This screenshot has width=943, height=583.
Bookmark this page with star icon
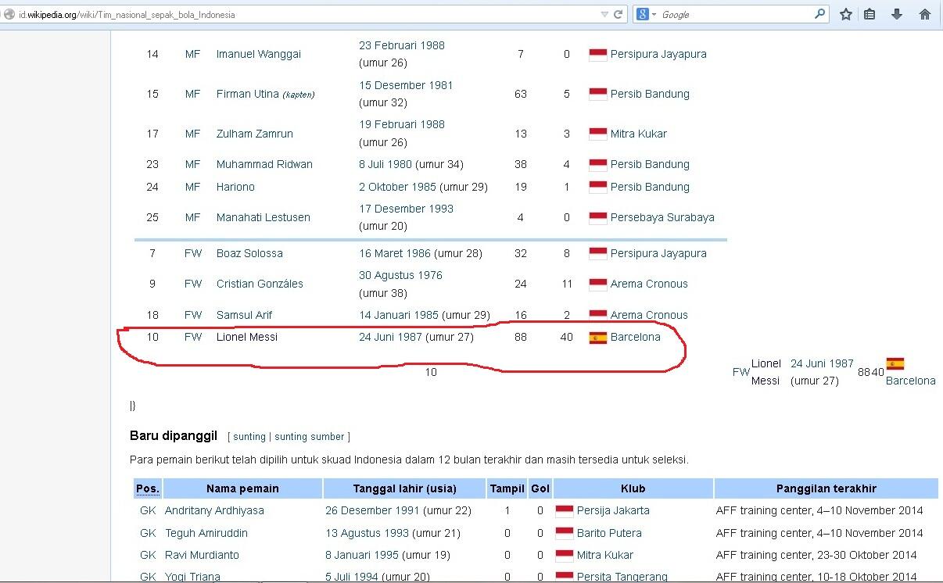pyautogui.click(x=845, y=14)
